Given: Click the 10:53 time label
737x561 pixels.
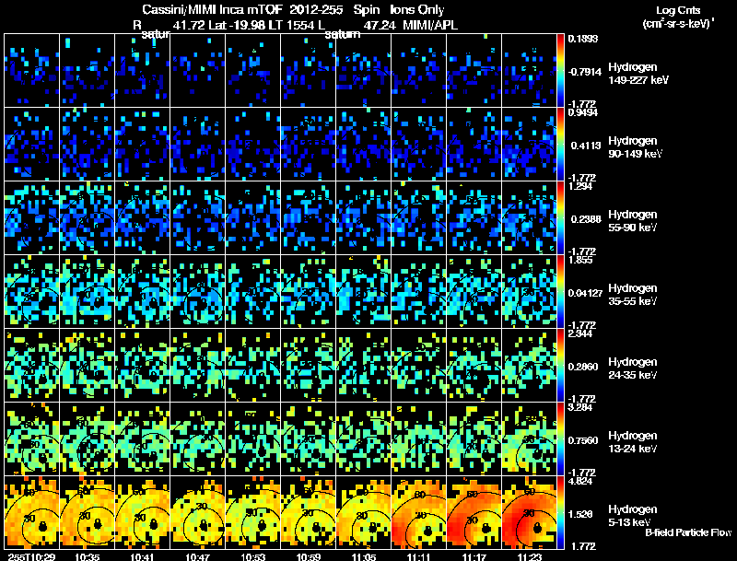Looking at the screenshot, I should 252,556.
